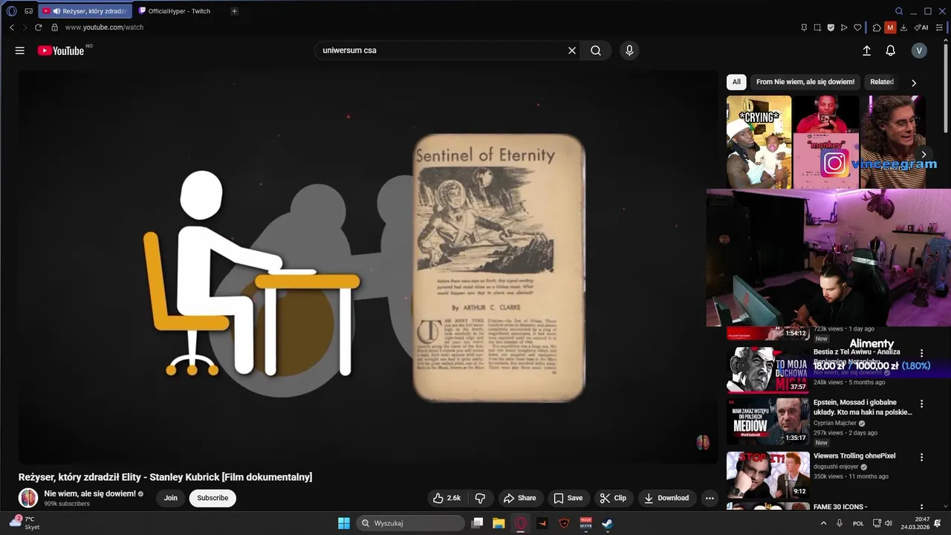951x535 pixels.
Task: Open the browser tab search magnifier
Action: (899, 11)
